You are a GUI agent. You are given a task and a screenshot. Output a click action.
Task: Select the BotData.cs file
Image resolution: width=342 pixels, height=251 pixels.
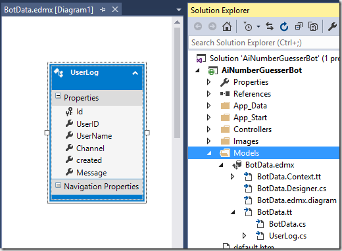click(x=287, y=224)
